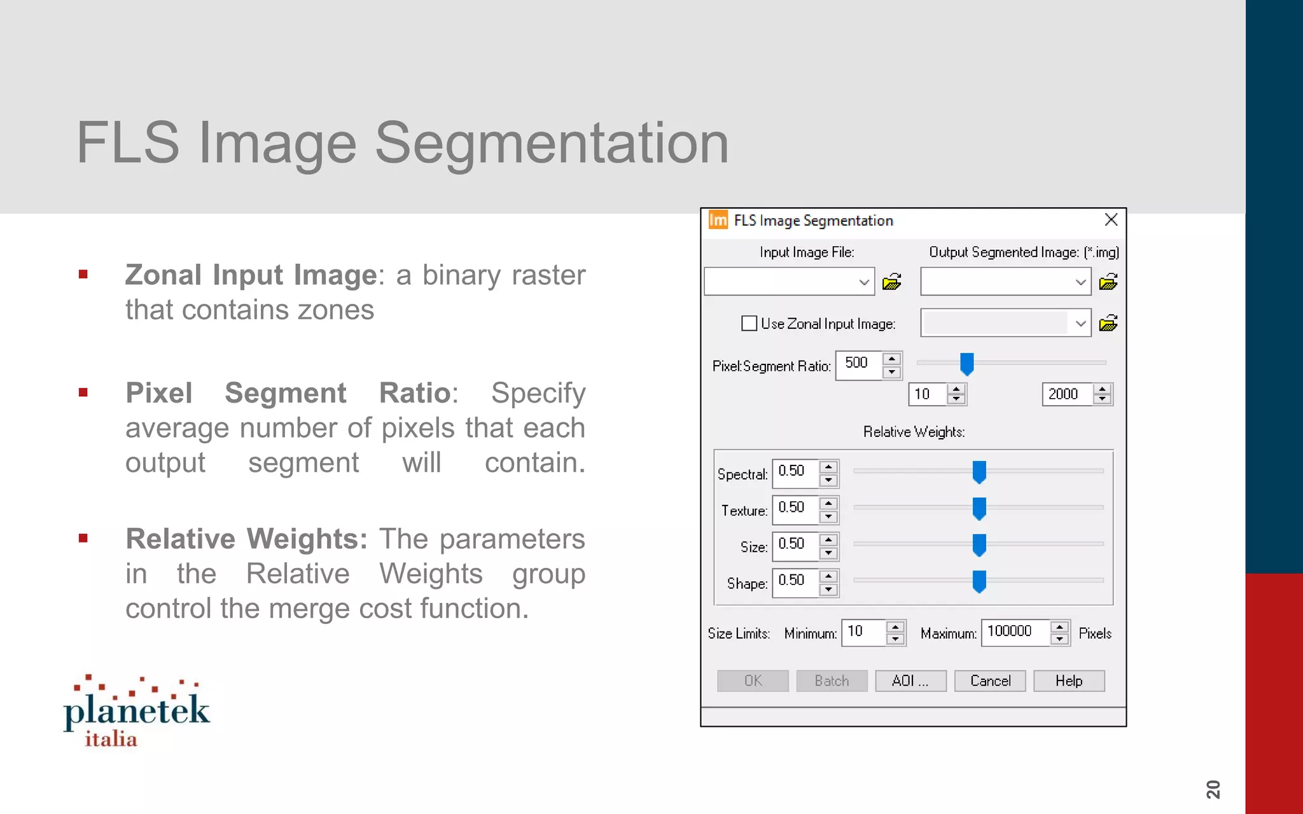
Task: Enable Use Zonal Input Image checkbox
Action: [749, 323]
